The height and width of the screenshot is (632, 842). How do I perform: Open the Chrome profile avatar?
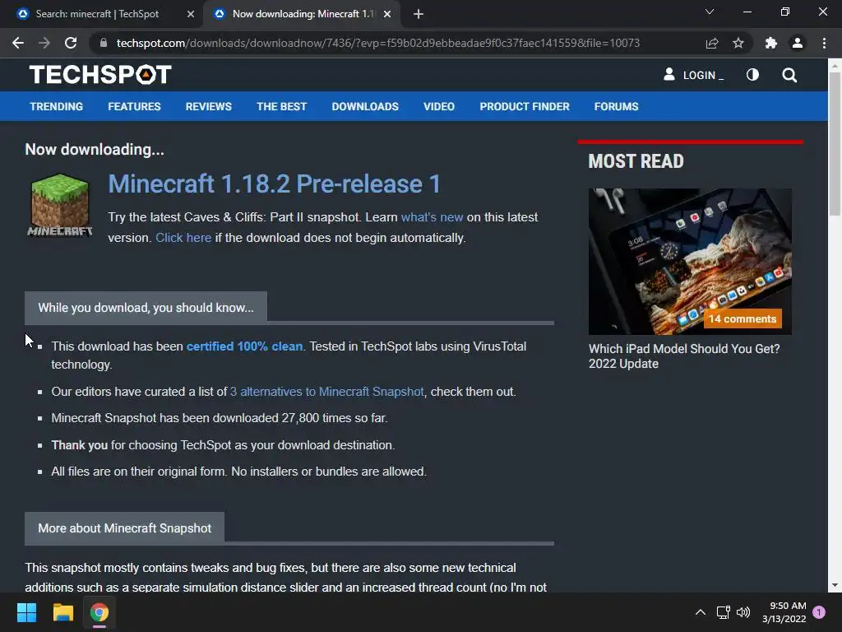coord(798,43)
